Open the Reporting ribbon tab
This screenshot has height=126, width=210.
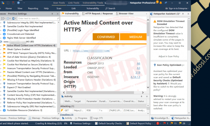[33, 8]
